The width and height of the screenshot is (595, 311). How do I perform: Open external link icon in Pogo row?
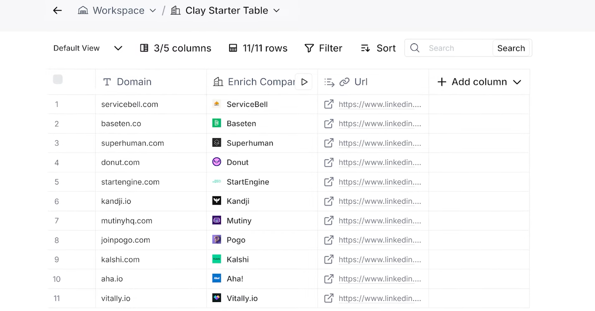tap(329, 240)
